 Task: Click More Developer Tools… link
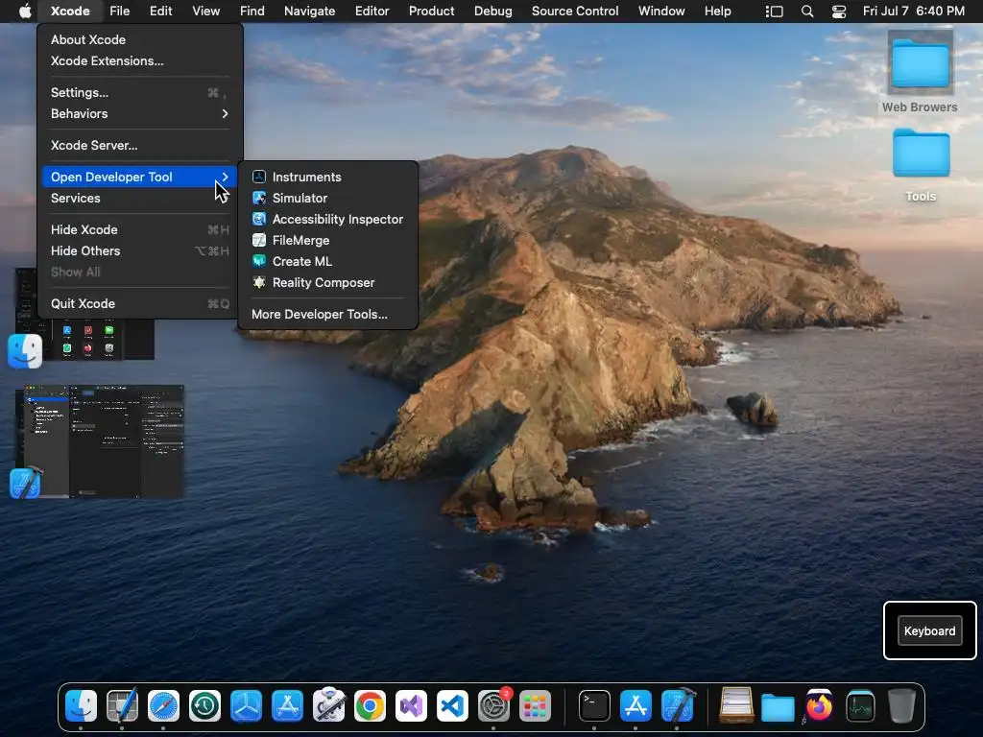click(319, 314)
